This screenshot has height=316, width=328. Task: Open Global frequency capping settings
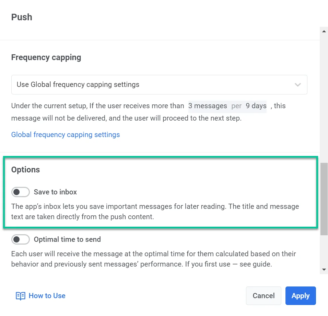(66, 134)
